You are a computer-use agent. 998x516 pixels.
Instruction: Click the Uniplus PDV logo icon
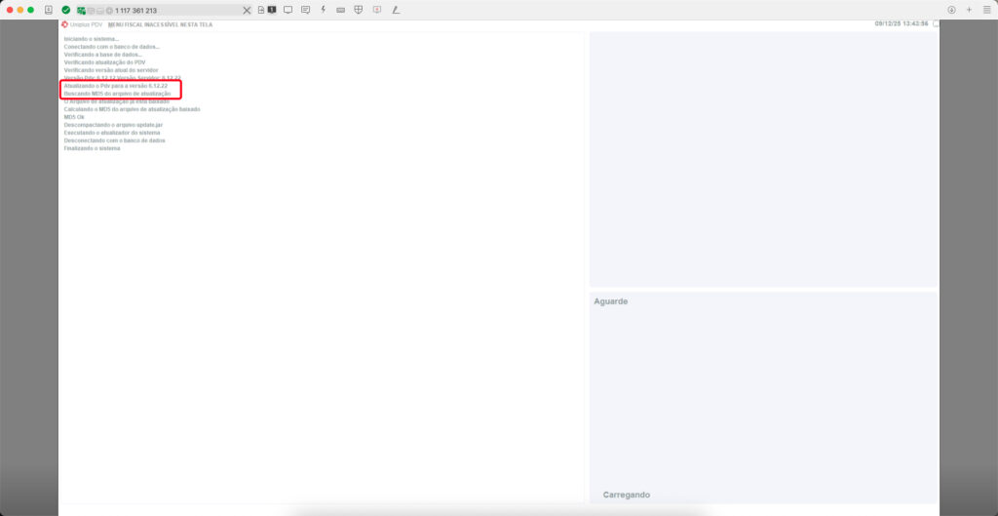coord(65,24)
